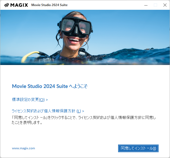The height and width of the screenshot is (158, 170).
Task: Open ライセンス契約および個人情報保護方針 link
Action: coord(44,111)
